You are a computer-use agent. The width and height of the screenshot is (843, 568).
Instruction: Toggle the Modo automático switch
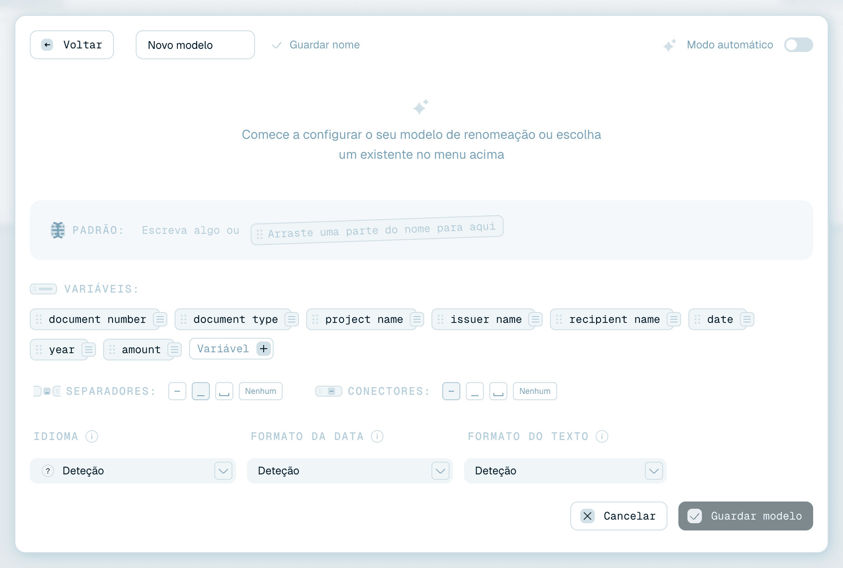click(x=799, y=45)
